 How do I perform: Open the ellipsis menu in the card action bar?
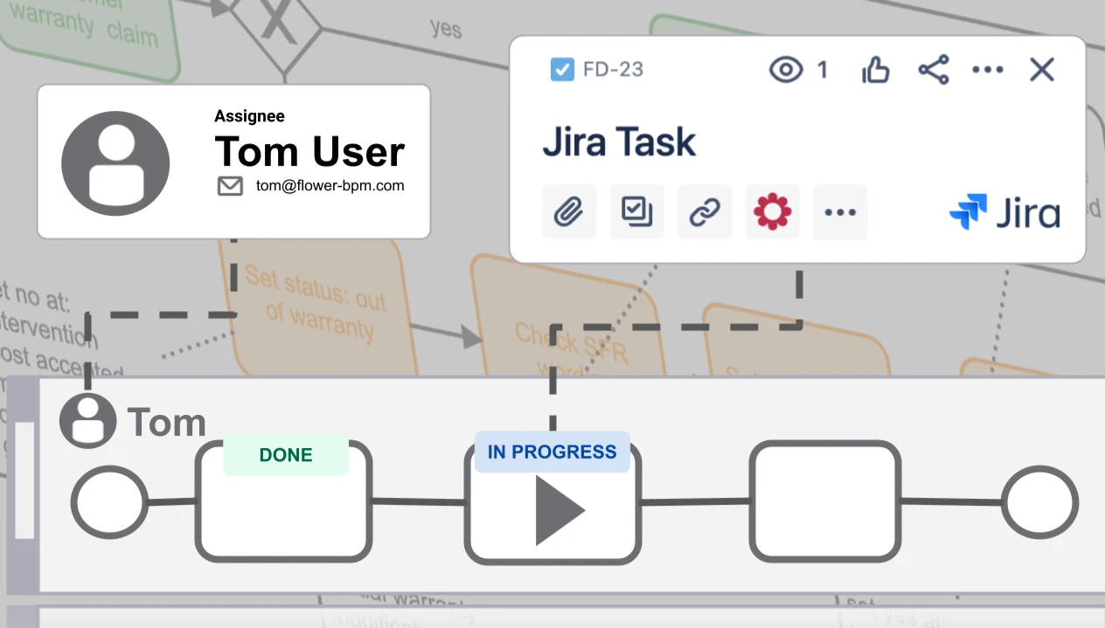(840, 211)
